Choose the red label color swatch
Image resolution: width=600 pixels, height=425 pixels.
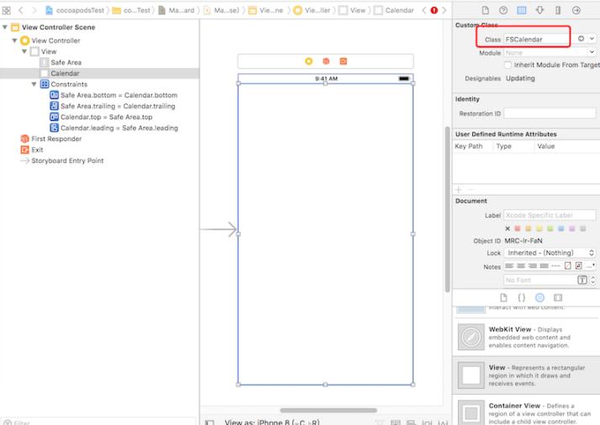[518, 228]
